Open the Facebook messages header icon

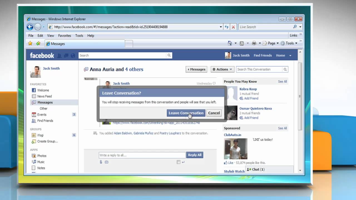click(66, 56)
